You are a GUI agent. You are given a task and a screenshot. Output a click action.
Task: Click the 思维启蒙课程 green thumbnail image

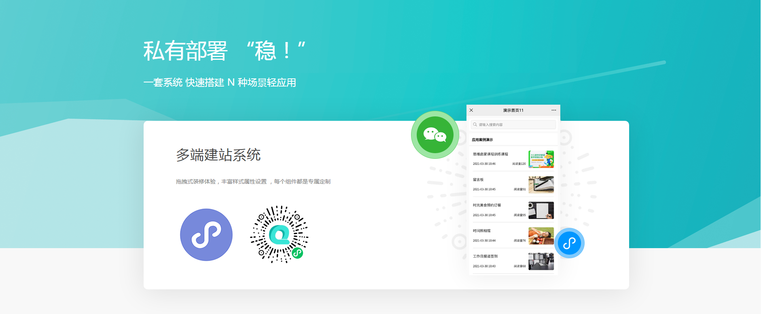[541, 159]
